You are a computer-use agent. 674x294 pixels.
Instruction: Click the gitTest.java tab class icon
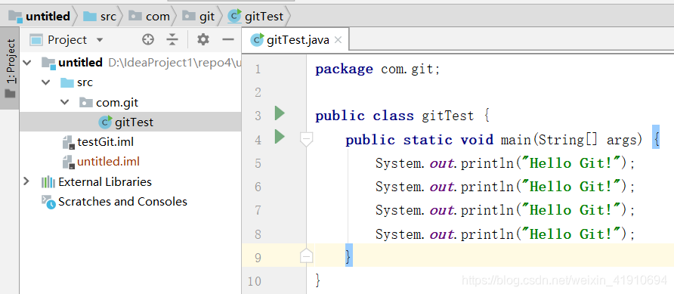258,40
